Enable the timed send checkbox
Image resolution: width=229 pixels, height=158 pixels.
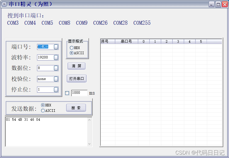click(67, 93)
